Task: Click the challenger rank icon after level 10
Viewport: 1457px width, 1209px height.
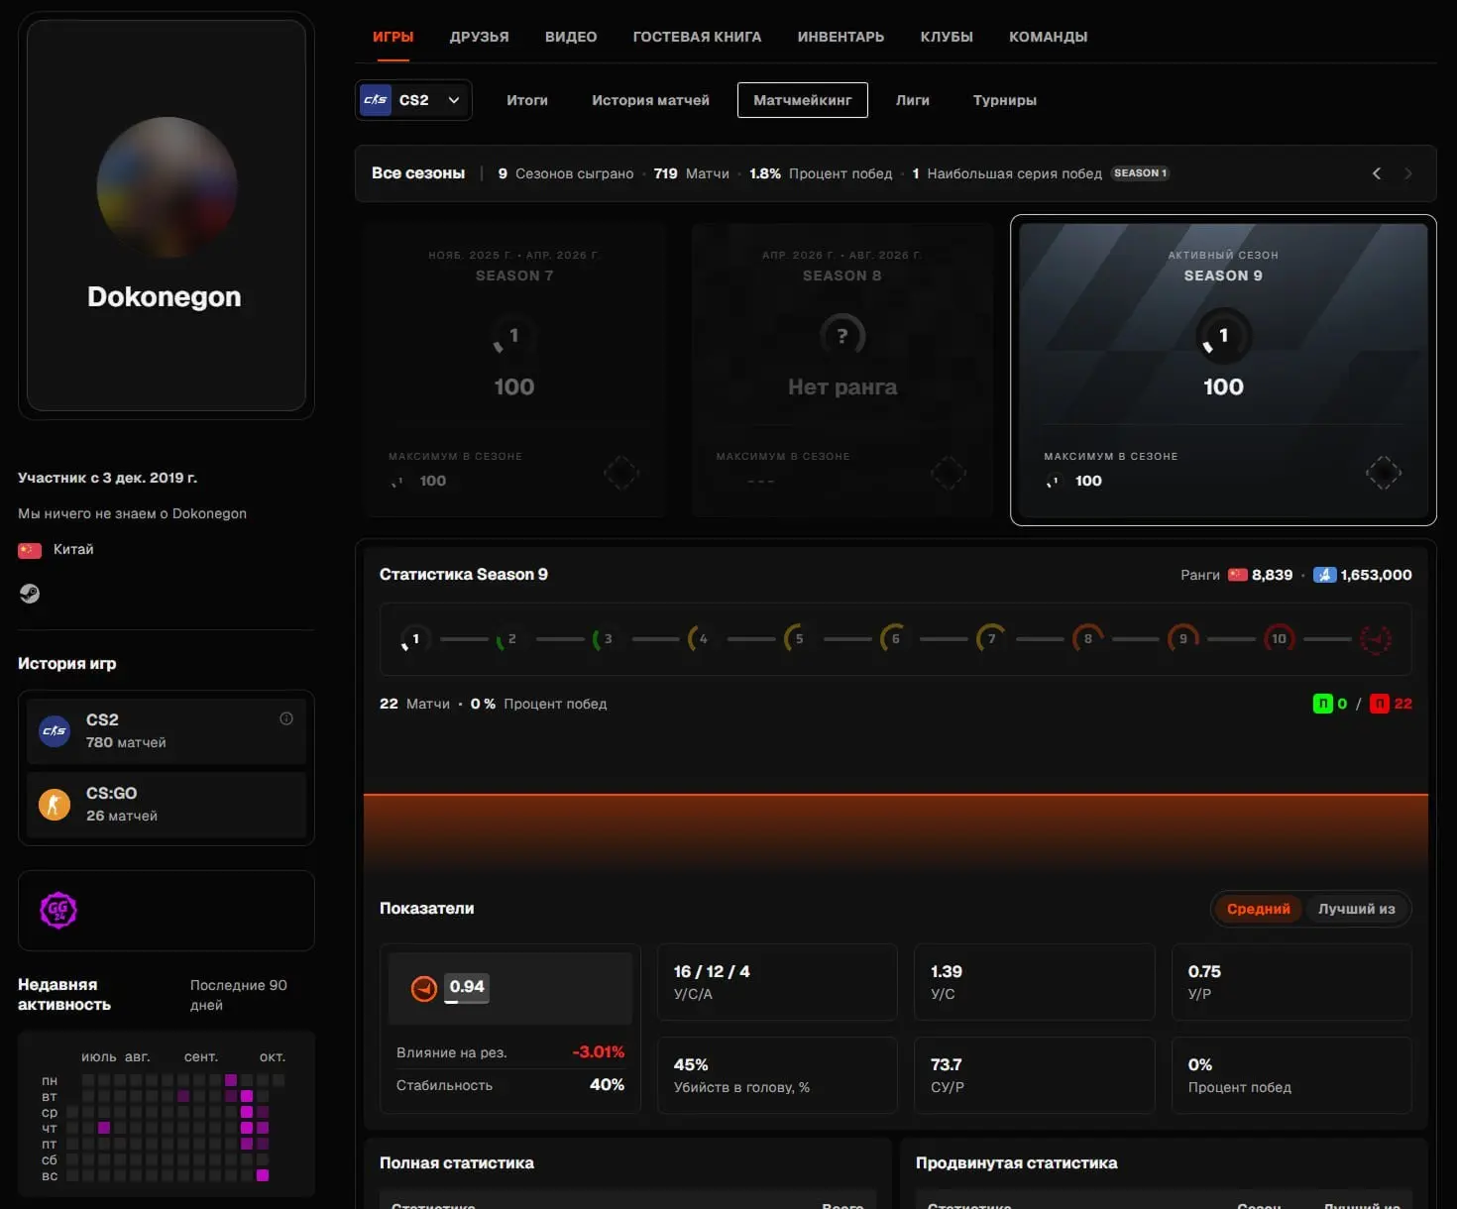Action: [x=1376, y=639]
